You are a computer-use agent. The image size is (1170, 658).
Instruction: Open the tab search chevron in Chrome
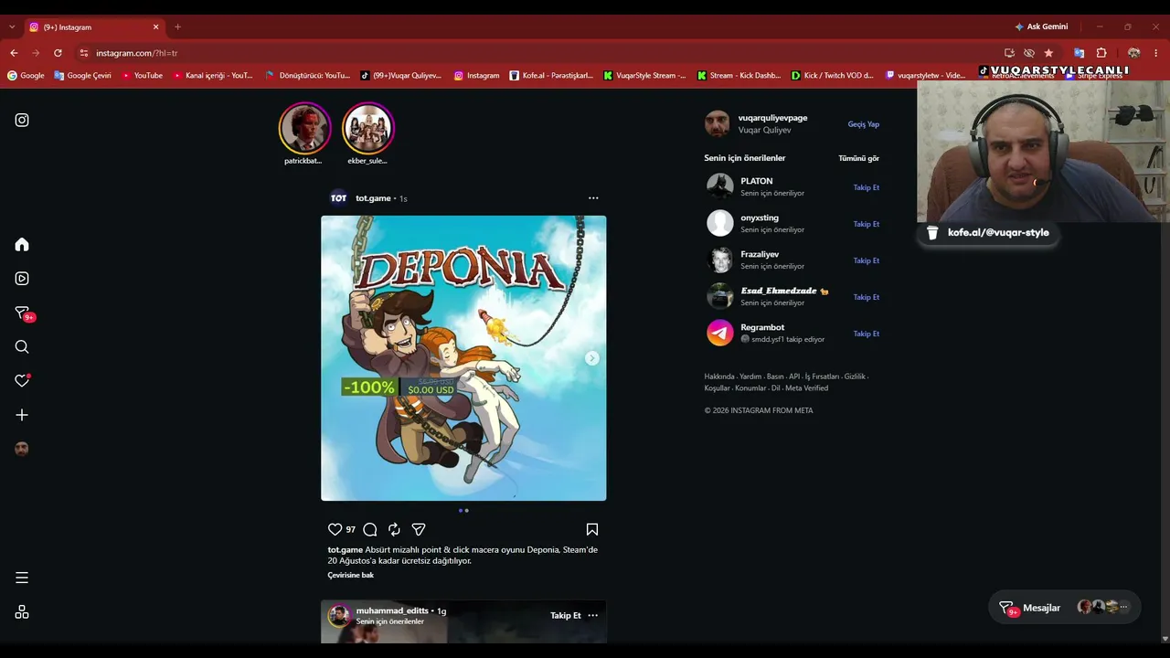coord(12,27)
